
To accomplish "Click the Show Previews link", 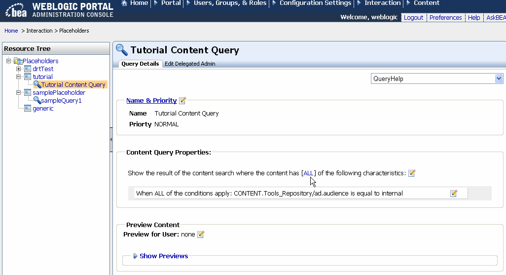I will 164,256.
